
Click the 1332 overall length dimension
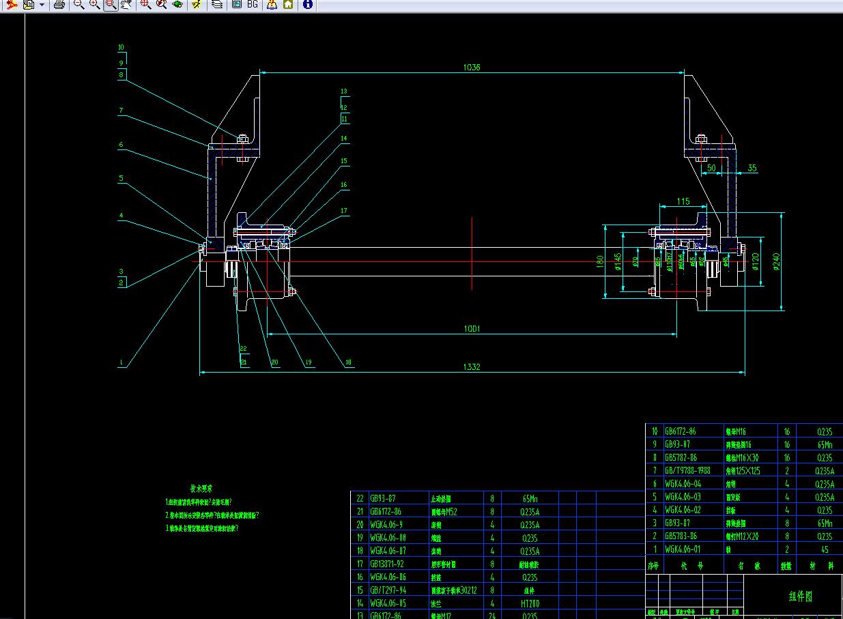tap(472, 367)
